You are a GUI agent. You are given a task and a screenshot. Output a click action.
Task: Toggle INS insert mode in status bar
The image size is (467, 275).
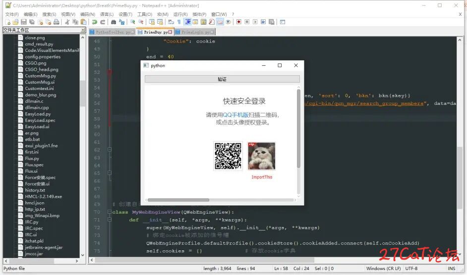click(451, 269)
